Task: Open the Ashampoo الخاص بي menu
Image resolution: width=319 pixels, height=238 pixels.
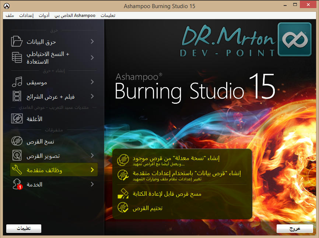Action: 75,15
